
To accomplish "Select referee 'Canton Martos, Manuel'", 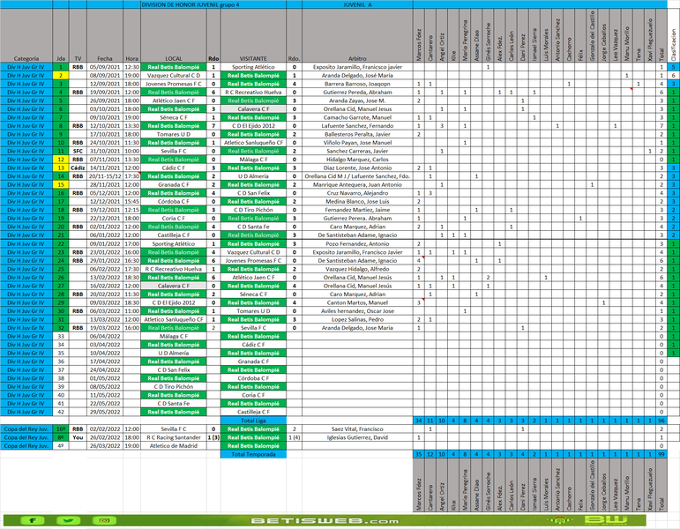I will pyautogui.click(x=357, y=302).
